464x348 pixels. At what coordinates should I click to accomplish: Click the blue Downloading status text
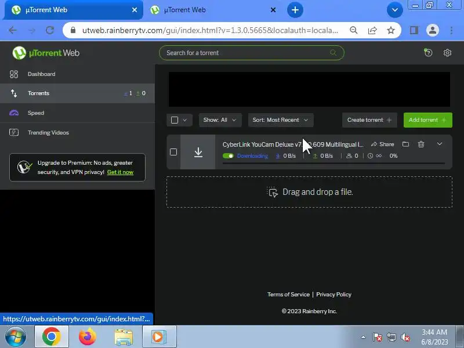(x=252, y=156)
